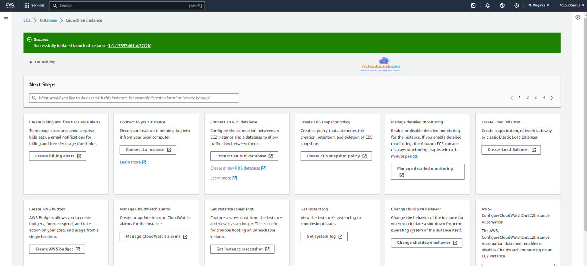Click the top AWS search bar
This screenshot has width=587, height=280.
[127, 6]
